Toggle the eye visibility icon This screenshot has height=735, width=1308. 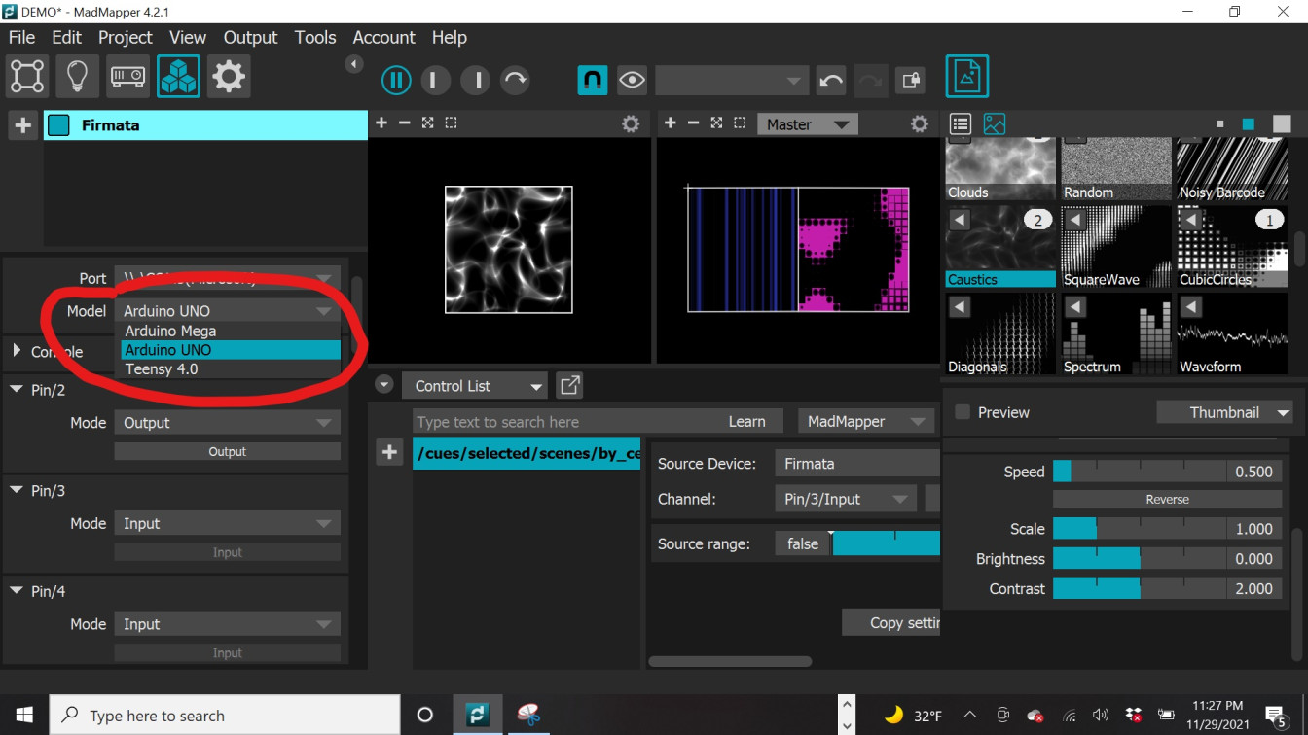point(632,80)
